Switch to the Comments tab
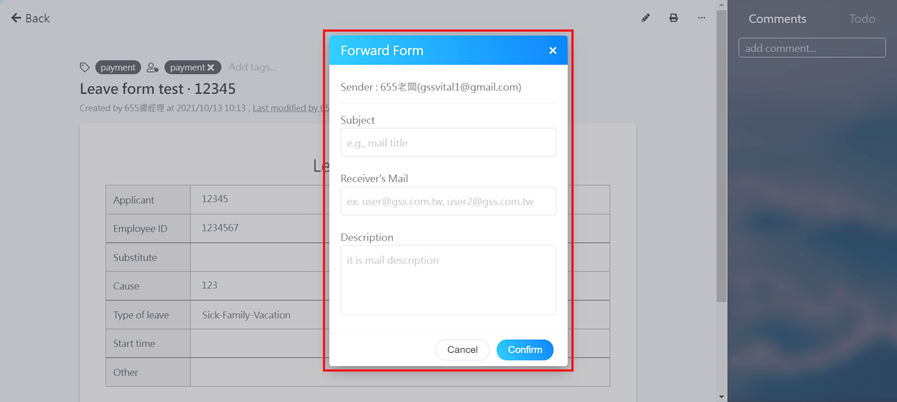 (x=777, y=19)
